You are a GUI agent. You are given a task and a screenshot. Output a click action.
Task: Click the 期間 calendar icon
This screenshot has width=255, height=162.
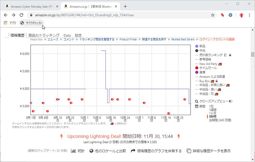pyautogui.click(x=196, y=106)
